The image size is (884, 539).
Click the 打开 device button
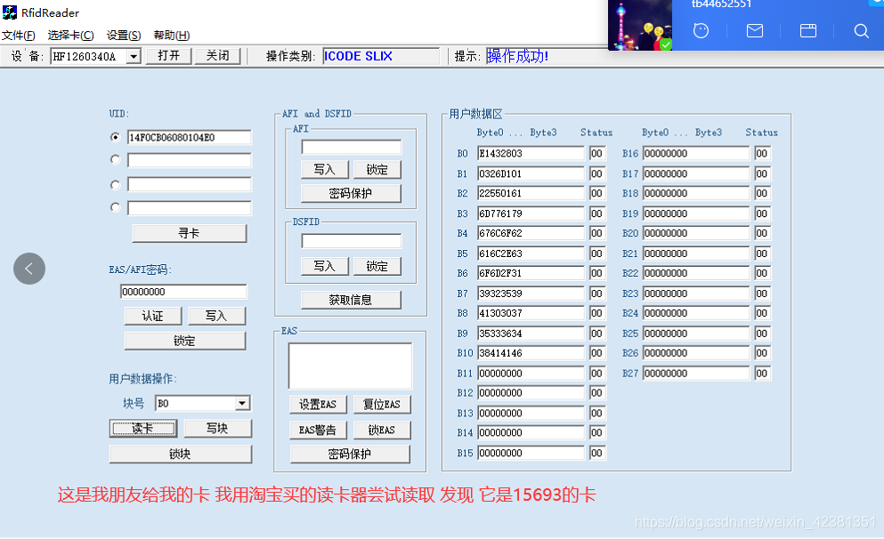coord(168,56)
